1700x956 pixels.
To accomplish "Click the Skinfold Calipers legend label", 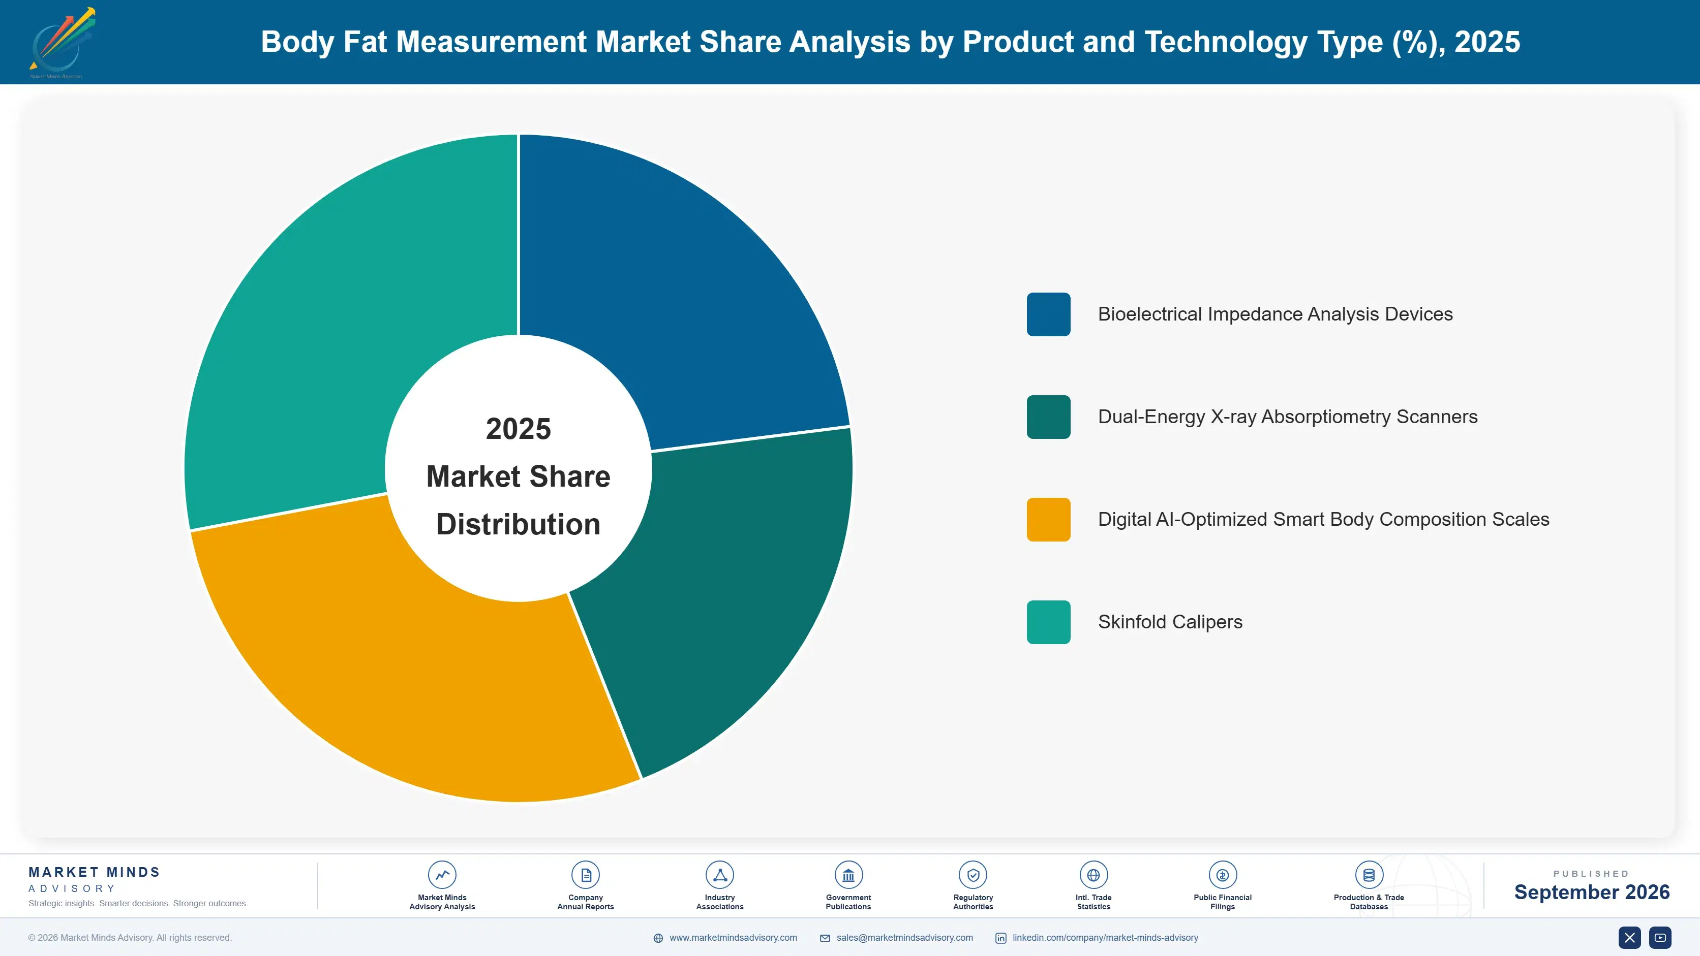I will [x=1170, y=622].
